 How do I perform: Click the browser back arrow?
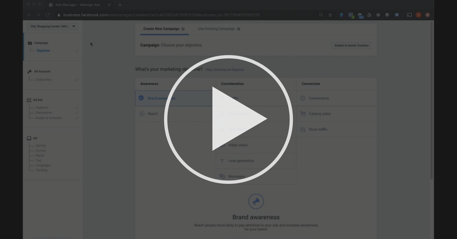(29, 15)
